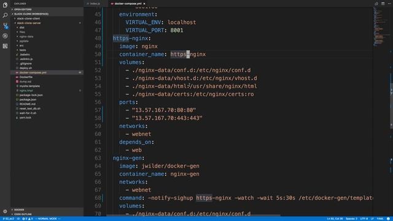393x221 pixels.
Task: Expand the files folder
Action: click(22, 32)
